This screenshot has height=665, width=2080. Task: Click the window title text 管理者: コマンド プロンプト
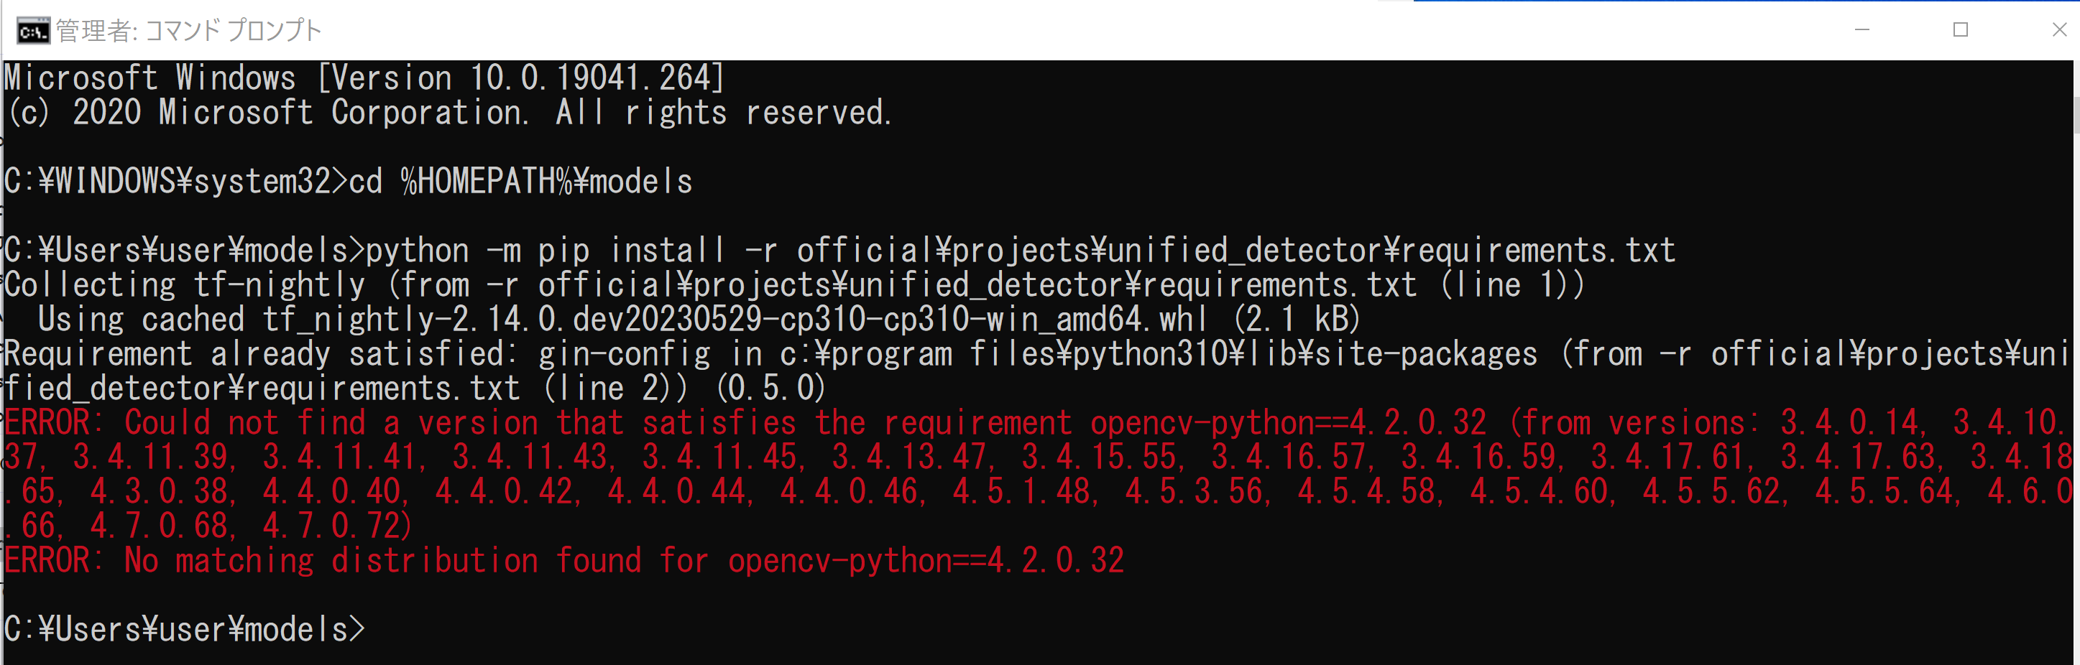(x=189, y=31)
